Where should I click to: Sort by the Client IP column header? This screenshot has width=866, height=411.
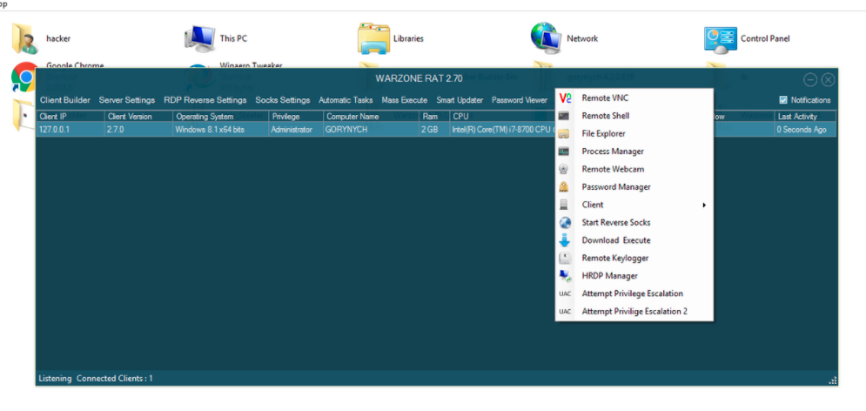(70, 117)
